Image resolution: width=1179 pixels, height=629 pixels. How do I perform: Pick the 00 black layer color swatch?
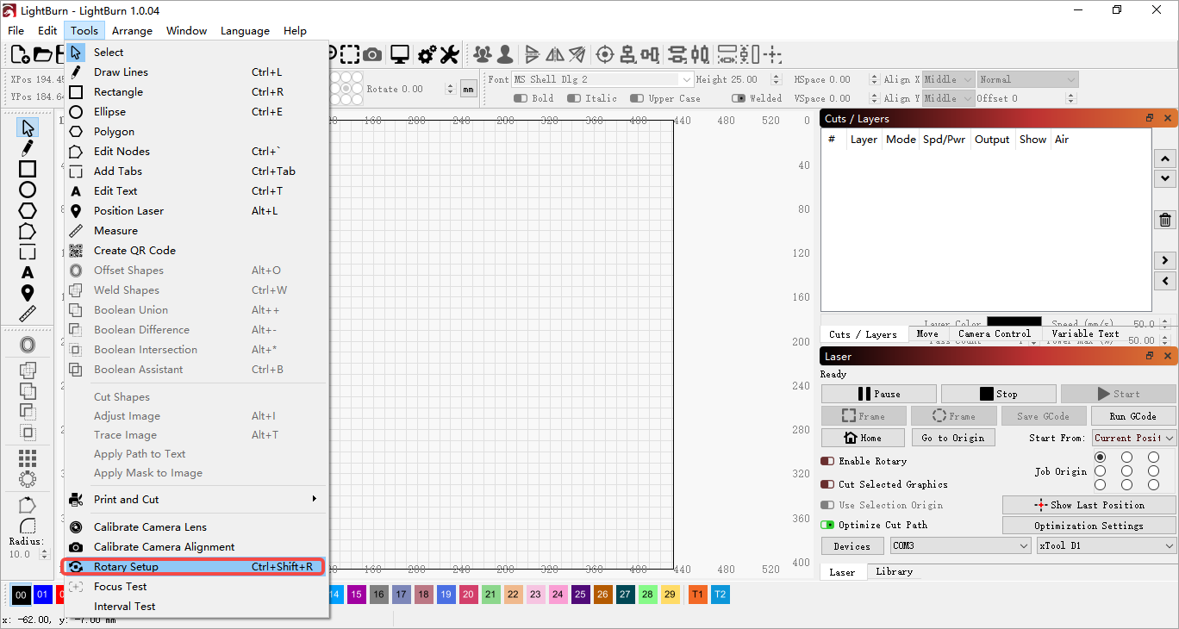(x=21, y=595)
